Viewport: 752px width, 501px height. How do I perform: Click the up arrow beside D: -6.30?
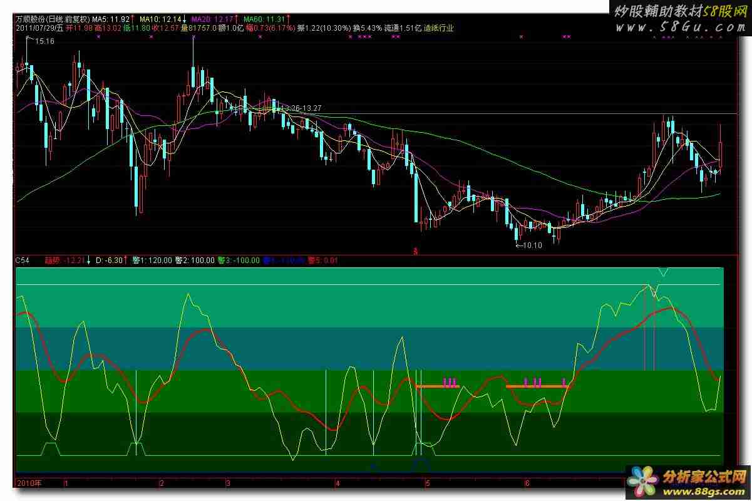pyautogui.click(x=125, y=260)
